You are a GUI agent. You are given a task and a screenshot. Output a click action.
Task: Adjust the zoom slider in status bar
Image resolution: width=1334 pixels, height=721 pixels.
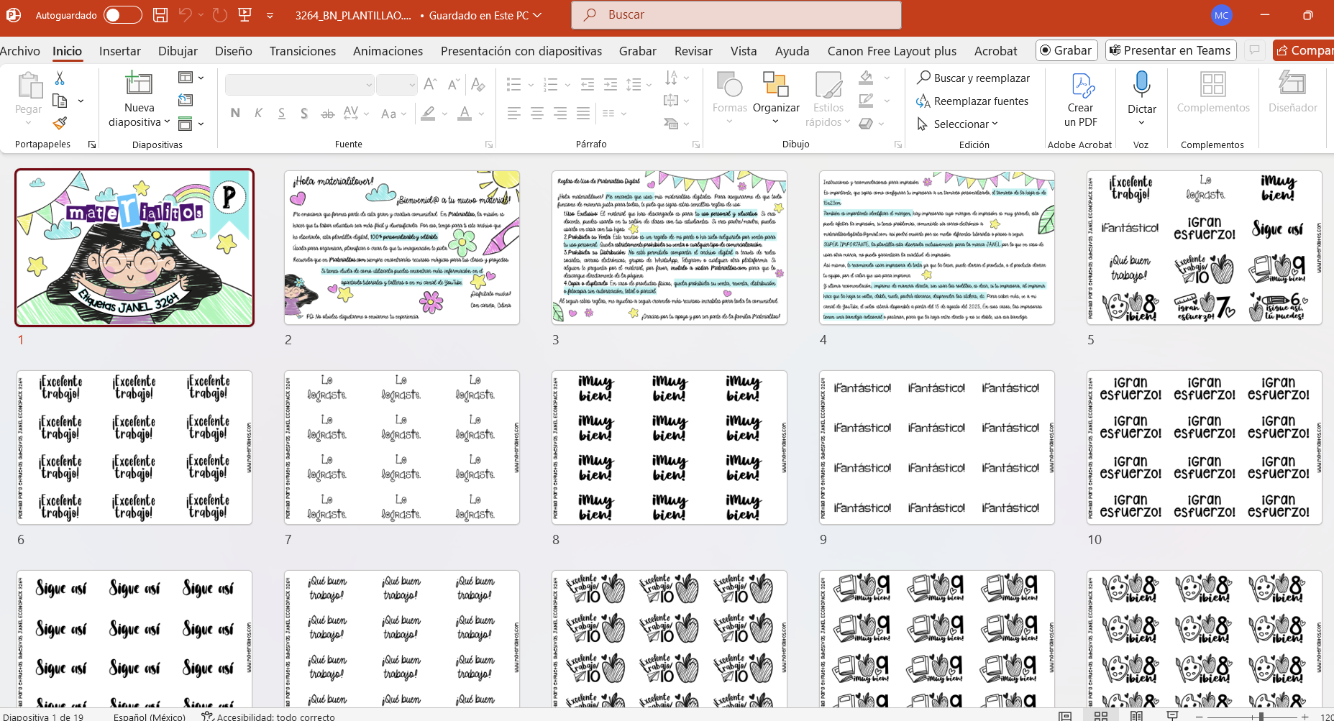click(x=1261, y=716)
